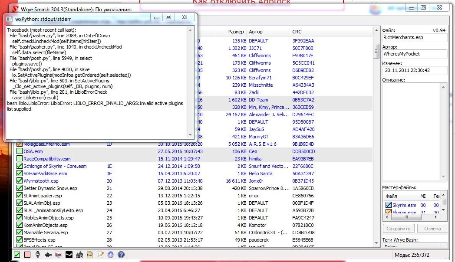
Task: Sort the list by Автор column header
Action: coord(255,32)
